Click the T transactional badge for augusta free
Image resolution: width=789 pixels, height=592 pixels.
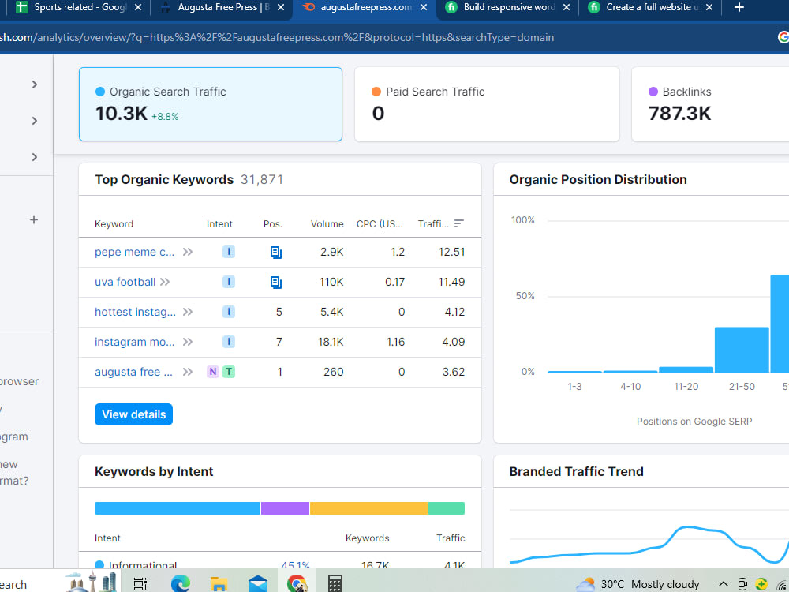(x=229, y=372)
